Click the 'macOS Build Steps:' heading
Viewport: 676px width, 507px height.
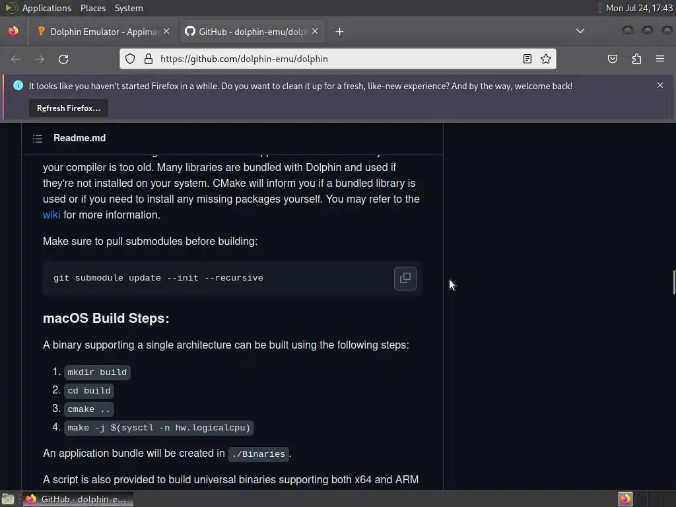106,319
